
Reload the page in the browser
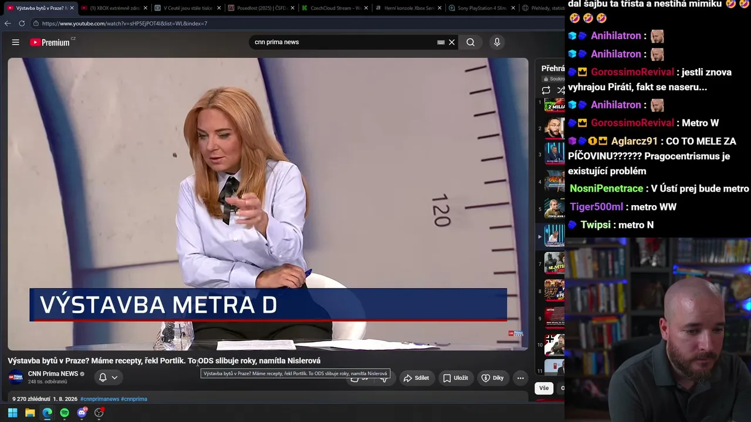click(22, 23)
